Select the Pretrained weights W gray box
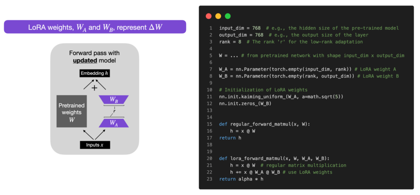The width and height of the screenshot is (420, 195). click(x=71, y=111)
